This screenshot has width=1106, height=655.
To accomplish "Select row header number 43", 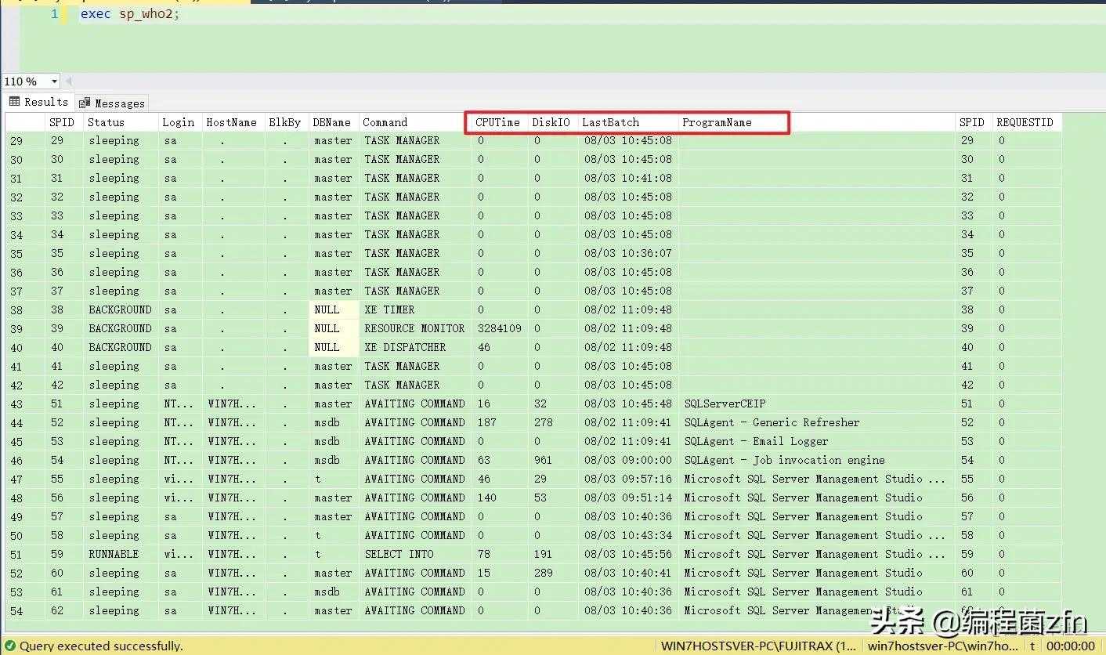I will [24, 403].
